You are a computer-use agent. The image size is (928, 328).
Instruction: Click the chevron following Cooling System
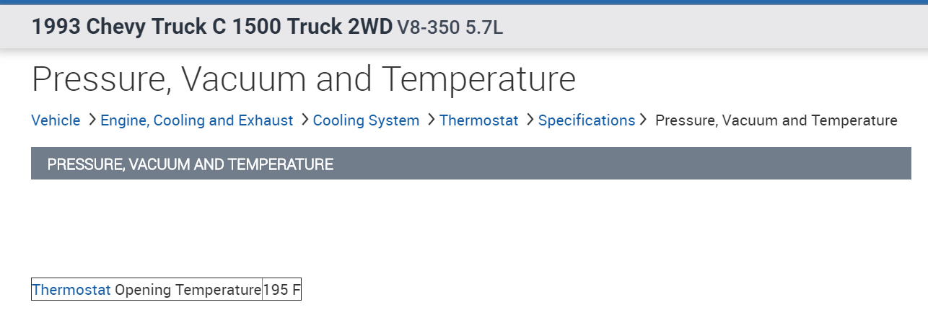[431, 120]
